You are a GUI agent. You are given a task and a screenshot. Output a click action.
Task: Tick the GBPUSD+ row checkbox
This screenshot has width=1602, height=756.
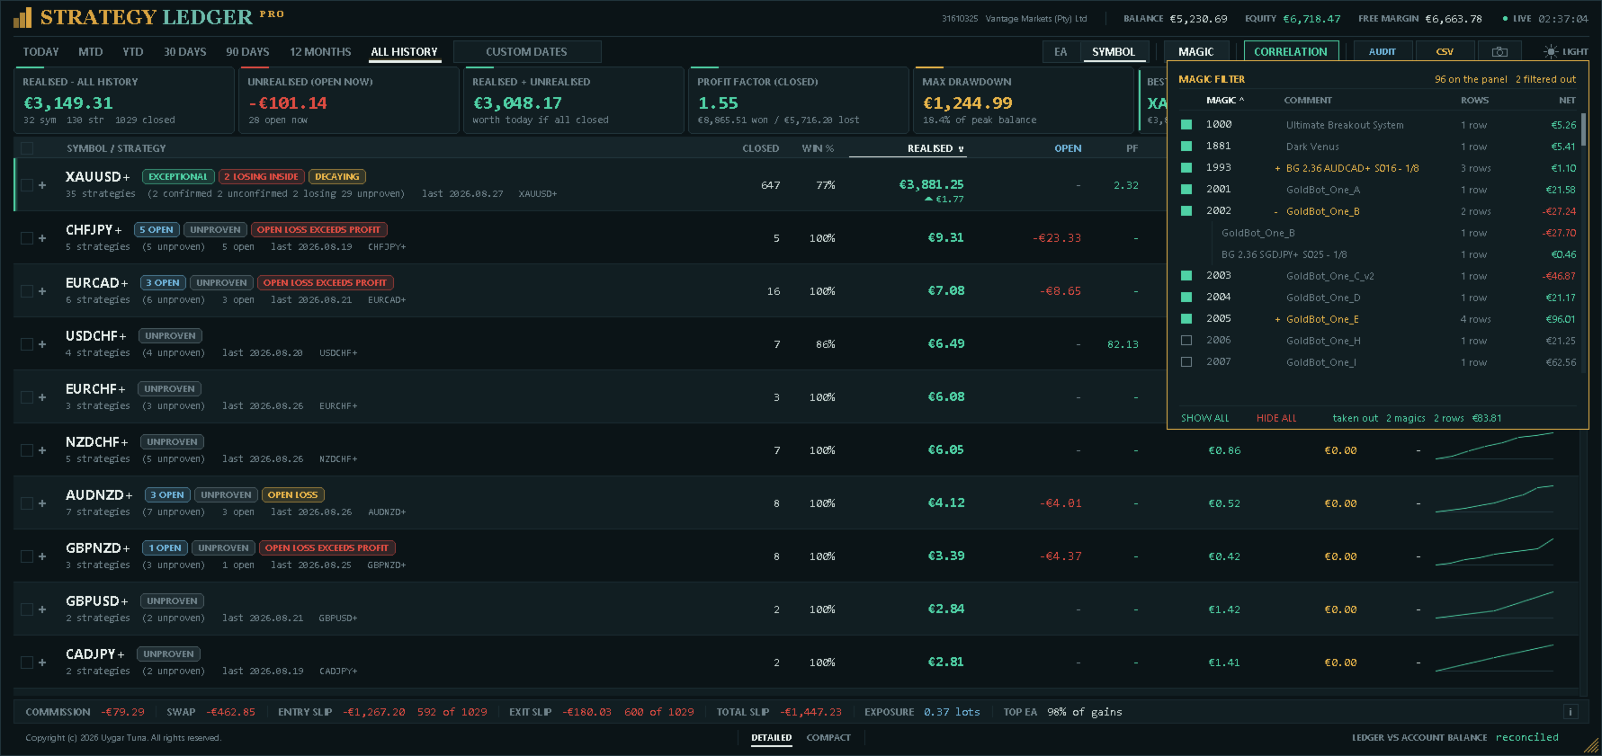(27, 609)
